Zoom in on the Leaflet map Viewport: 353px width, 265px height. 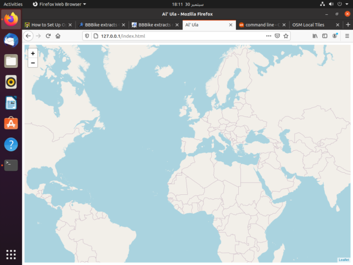pos(33,54)
